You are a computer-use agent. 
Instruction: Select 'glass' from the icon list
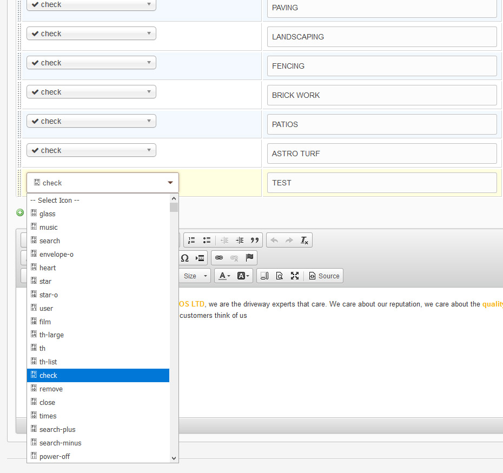coord(98,214)
